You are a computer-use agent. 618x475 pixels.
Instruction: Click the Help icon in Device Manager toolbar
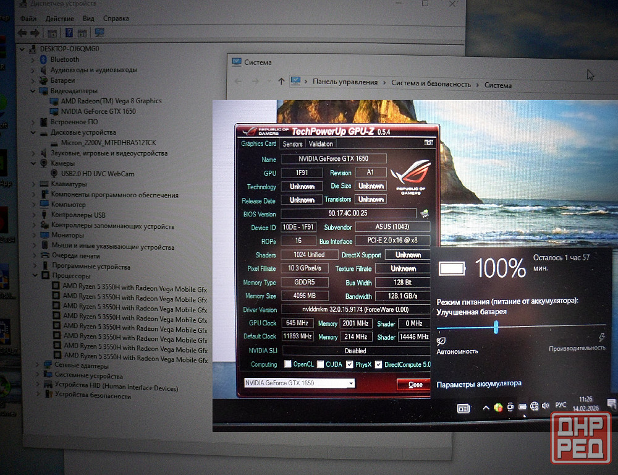pos(69,33)
